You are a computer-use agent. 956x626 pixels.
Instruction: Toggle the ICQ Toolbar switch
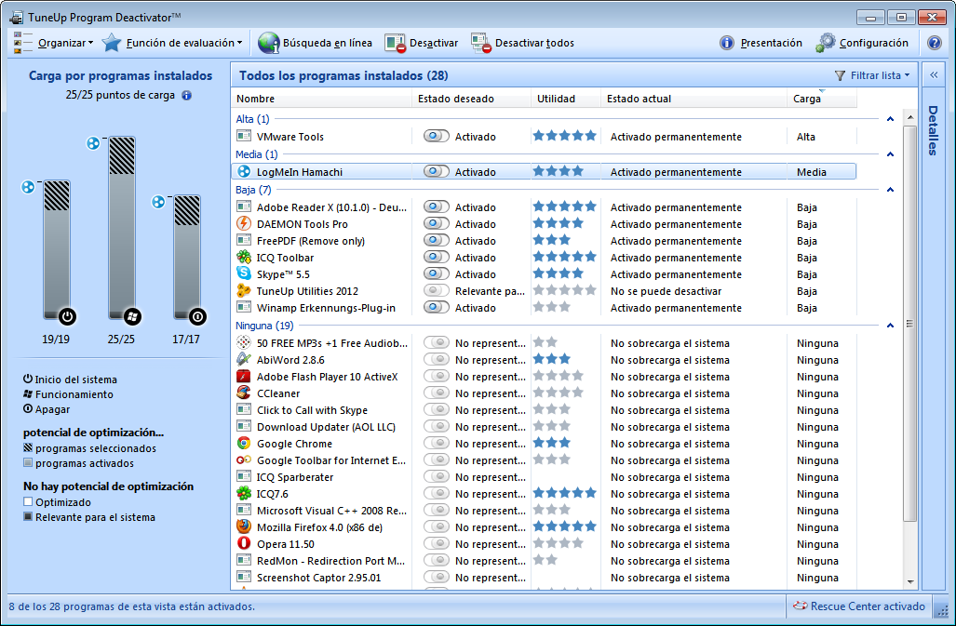tap(436, 257)
